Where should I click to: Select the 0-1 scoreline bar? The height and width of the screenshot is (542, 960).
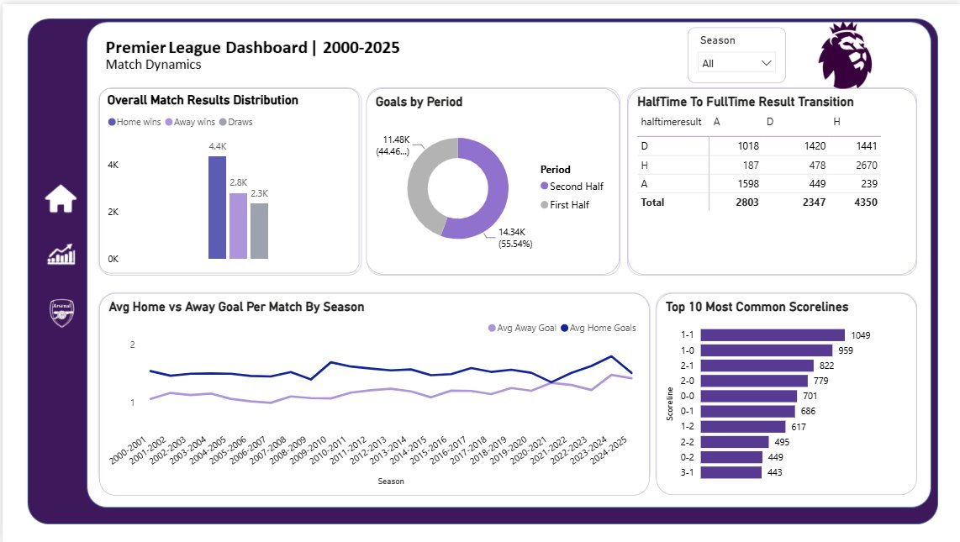coord(748,411)
